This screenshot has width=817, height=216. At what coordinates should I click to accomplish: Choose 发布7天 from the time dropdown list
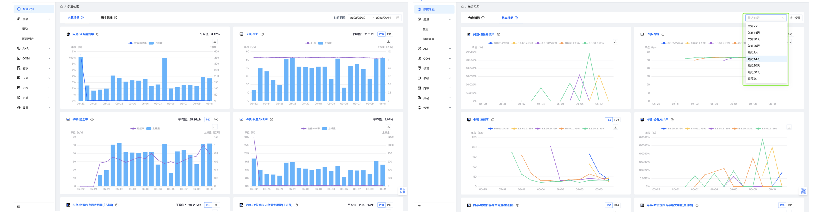tap(766, 26)
